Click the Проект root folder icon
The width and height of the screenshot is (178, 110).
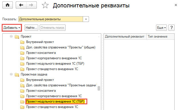[17, 37]
